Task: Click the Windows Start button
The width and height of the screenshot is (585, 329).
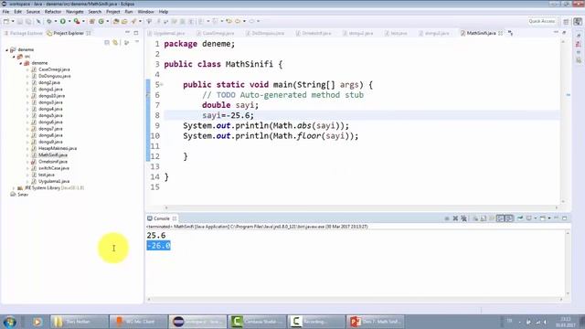Action: [x=10, y=322]
